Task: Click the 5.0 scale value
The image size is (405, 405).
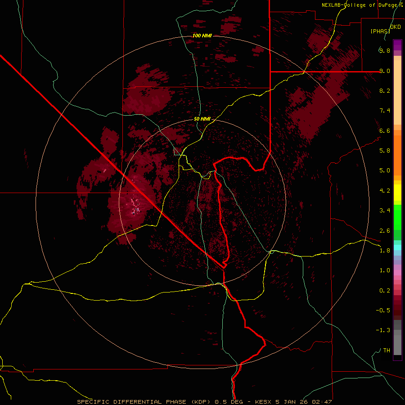Action: pyautogui.click(x=385, y=171)
